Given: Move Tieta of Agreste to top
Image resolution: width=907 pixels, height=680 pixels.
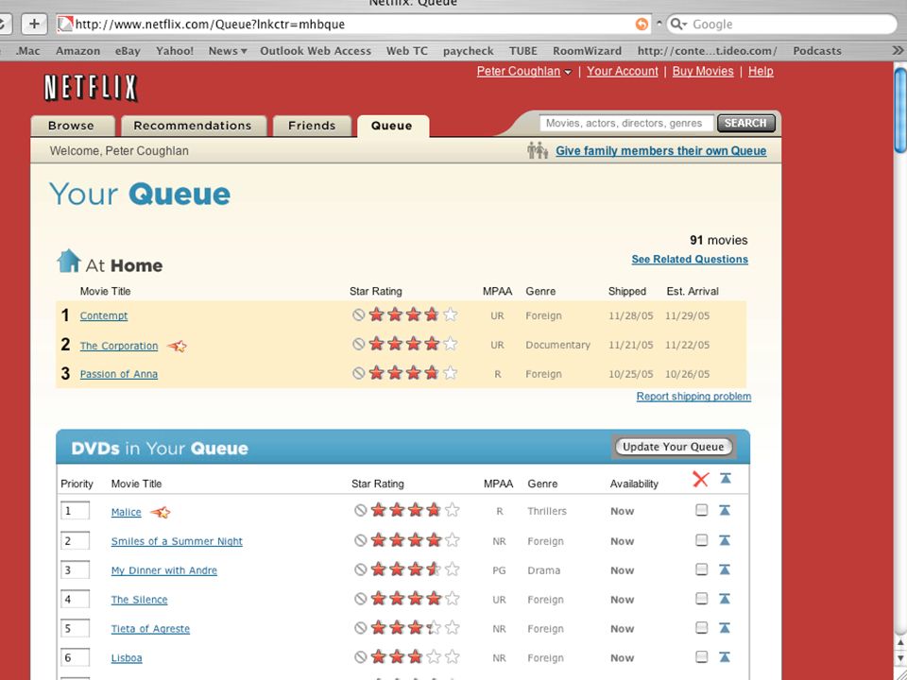Looking at the screenshot, I should coord(725,628).
